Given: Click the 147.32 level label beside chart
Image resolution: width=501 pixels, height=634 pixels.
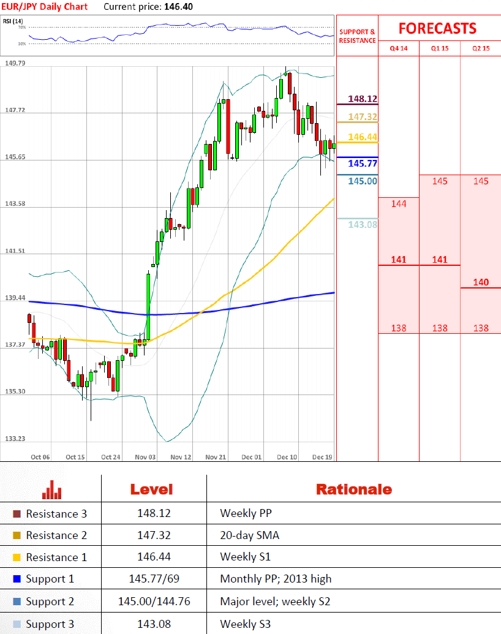Looking at the screenshot, I should (363, 116).
